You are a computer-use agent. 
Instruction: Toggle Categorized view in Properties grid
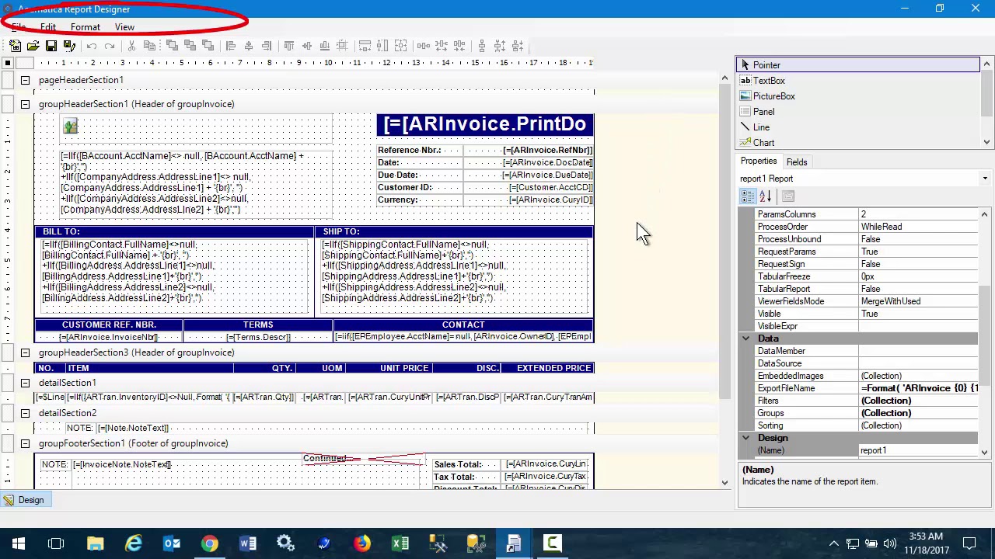(747, 196)
